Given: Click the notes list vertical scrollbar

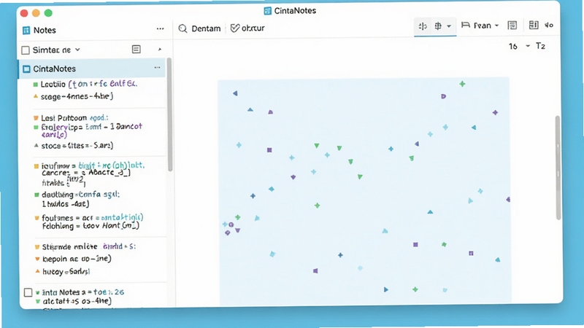Looking at the screenshot, I should (x=169, y=115).
